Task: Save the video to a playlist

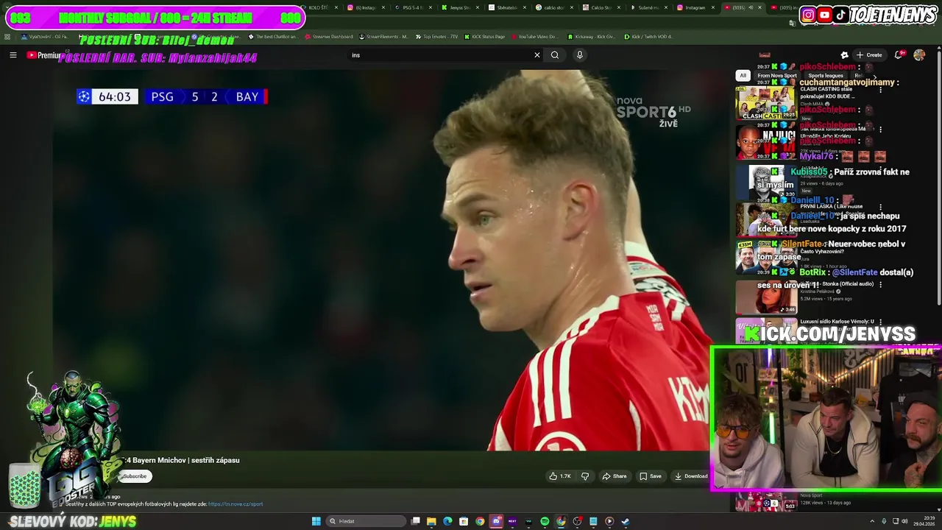Action: click(x=650, y=476)
